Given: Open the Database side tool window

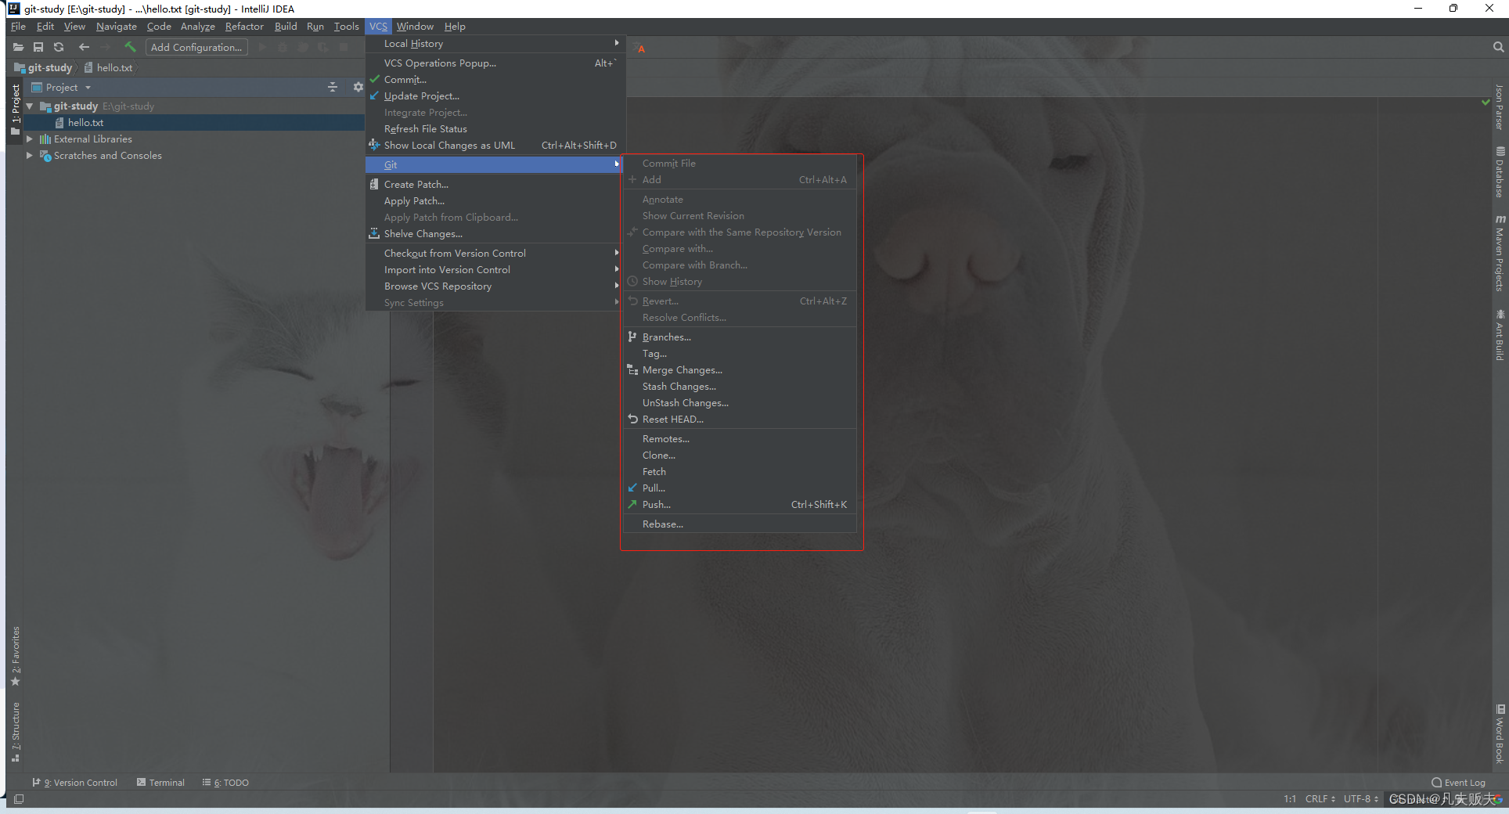Looking at the screenshot, I should click(x=1500, y=172).
